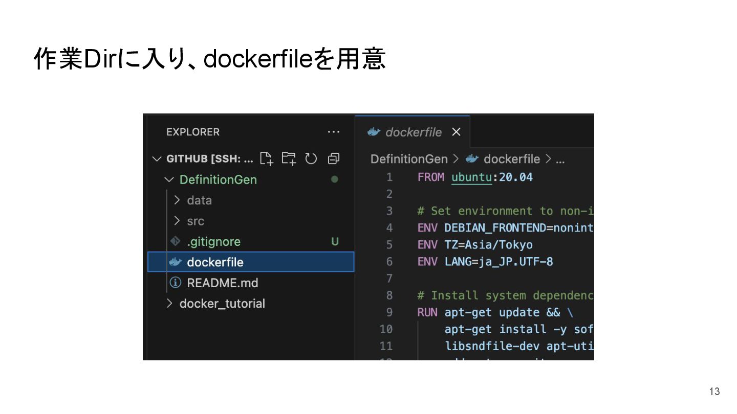
Task: Click the info icon beside README.md
Action: click(x=176, y=283)
